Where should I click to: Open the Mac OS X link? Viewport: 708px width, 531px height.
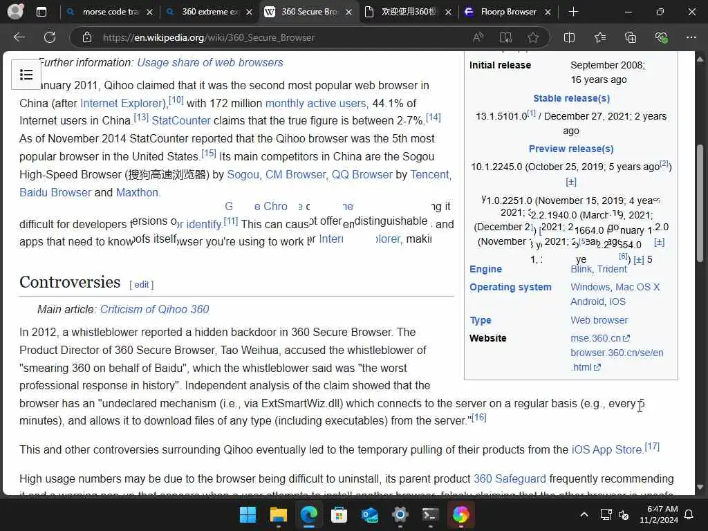click(x=637, y=287)
